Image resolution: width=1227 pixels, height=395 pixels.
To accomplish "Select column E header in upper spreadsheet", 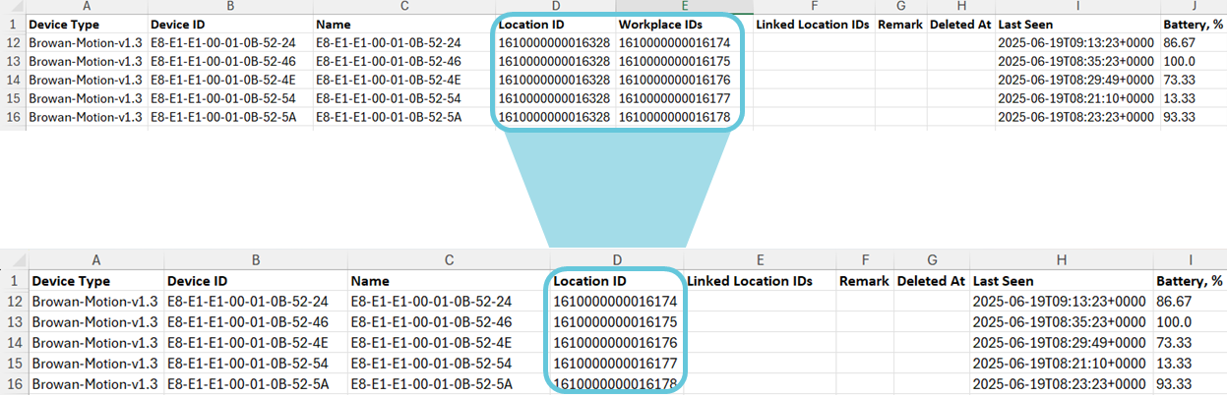I will pyautogui.click(x=684, y=7).
